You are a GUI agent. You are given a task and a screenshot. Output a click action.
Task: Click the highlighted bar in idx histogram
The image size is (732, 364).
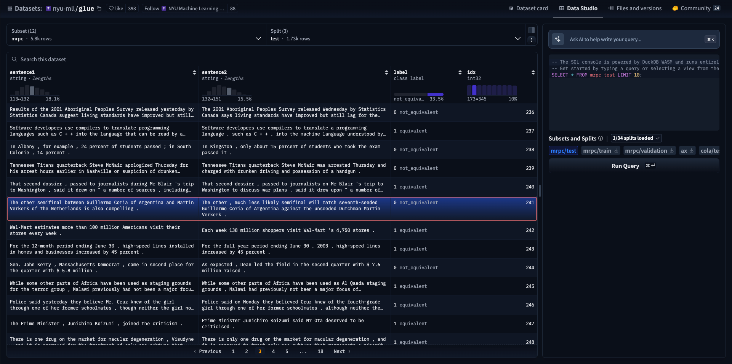tap(474, 90)
